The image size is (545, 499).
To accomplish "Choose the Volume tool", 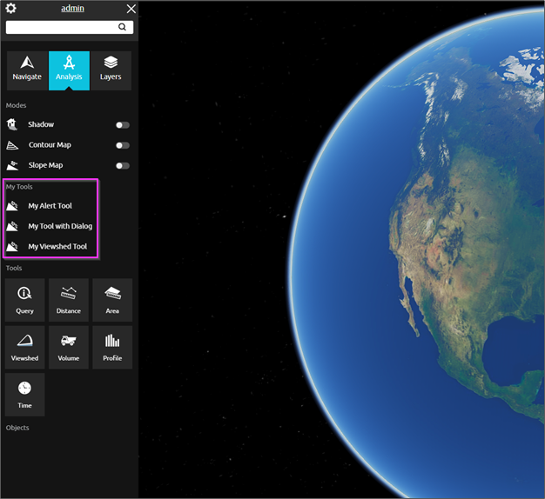I will pos(69,348).
